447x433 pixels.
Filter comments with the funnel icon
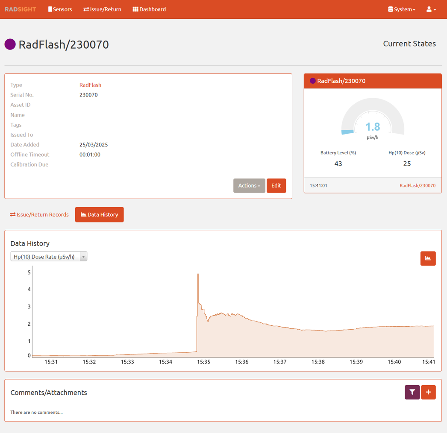coord(412,392)
